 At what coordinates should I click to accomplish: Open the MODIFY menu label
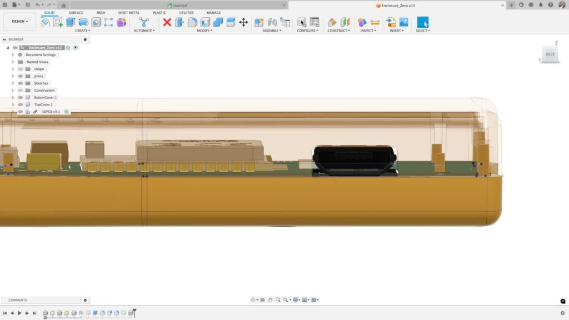coord(204,31)
